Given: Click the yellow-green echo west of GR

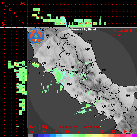Looking at the screenshot, I should point(36,65).
